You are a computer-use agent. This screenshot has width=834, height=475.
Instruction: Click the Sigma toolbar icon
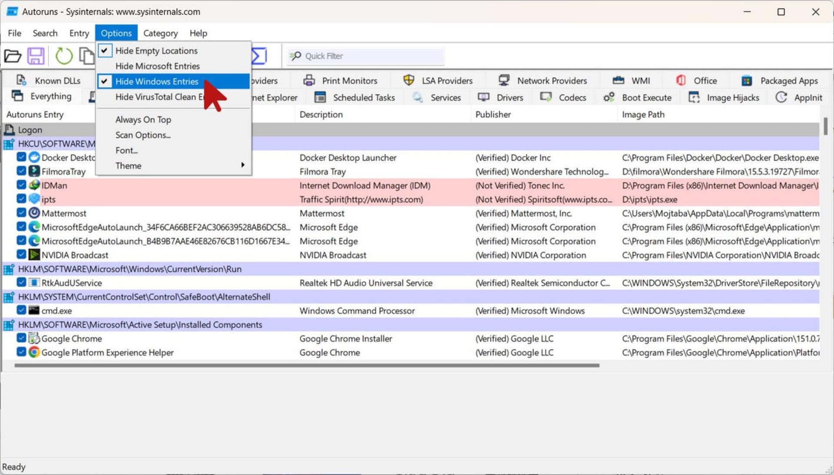tap(259, 56)
